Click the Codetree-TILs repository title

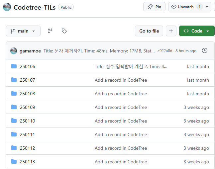tap(35, 7)
